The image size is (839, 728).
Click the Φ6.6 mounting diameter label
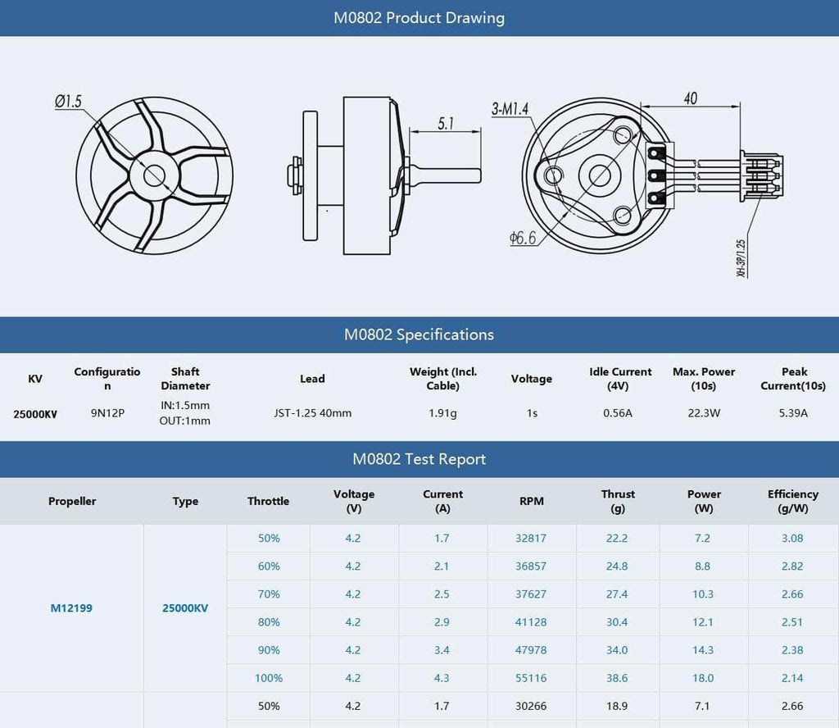point(523,238)
